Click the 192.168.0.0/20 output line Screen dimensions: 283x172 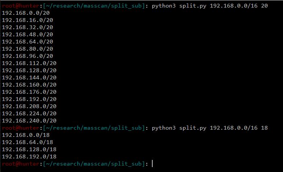26,13
